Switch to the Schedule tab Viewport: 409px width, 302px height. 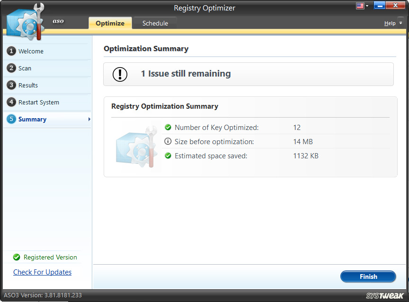155,23
